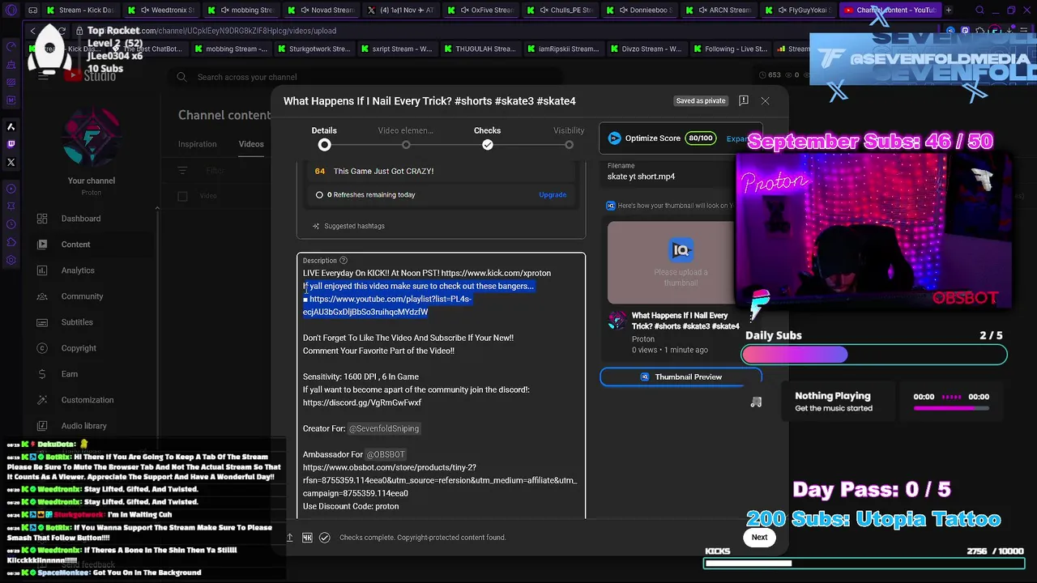Open the Aria AI icon in browser sidebar
Viewport: 1037px width, 583px height.
point(11,126)
